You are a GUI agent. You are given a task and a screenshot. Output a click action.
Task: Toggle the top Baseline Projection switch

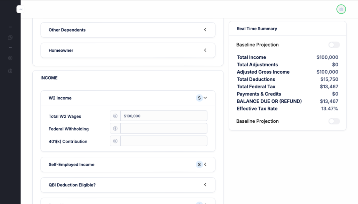pyautogui.click(x=334, y=45)
